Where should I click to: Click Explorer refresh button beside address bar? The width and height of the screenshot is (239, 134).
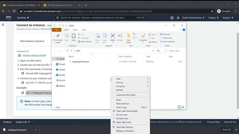(x=158, y=51)
